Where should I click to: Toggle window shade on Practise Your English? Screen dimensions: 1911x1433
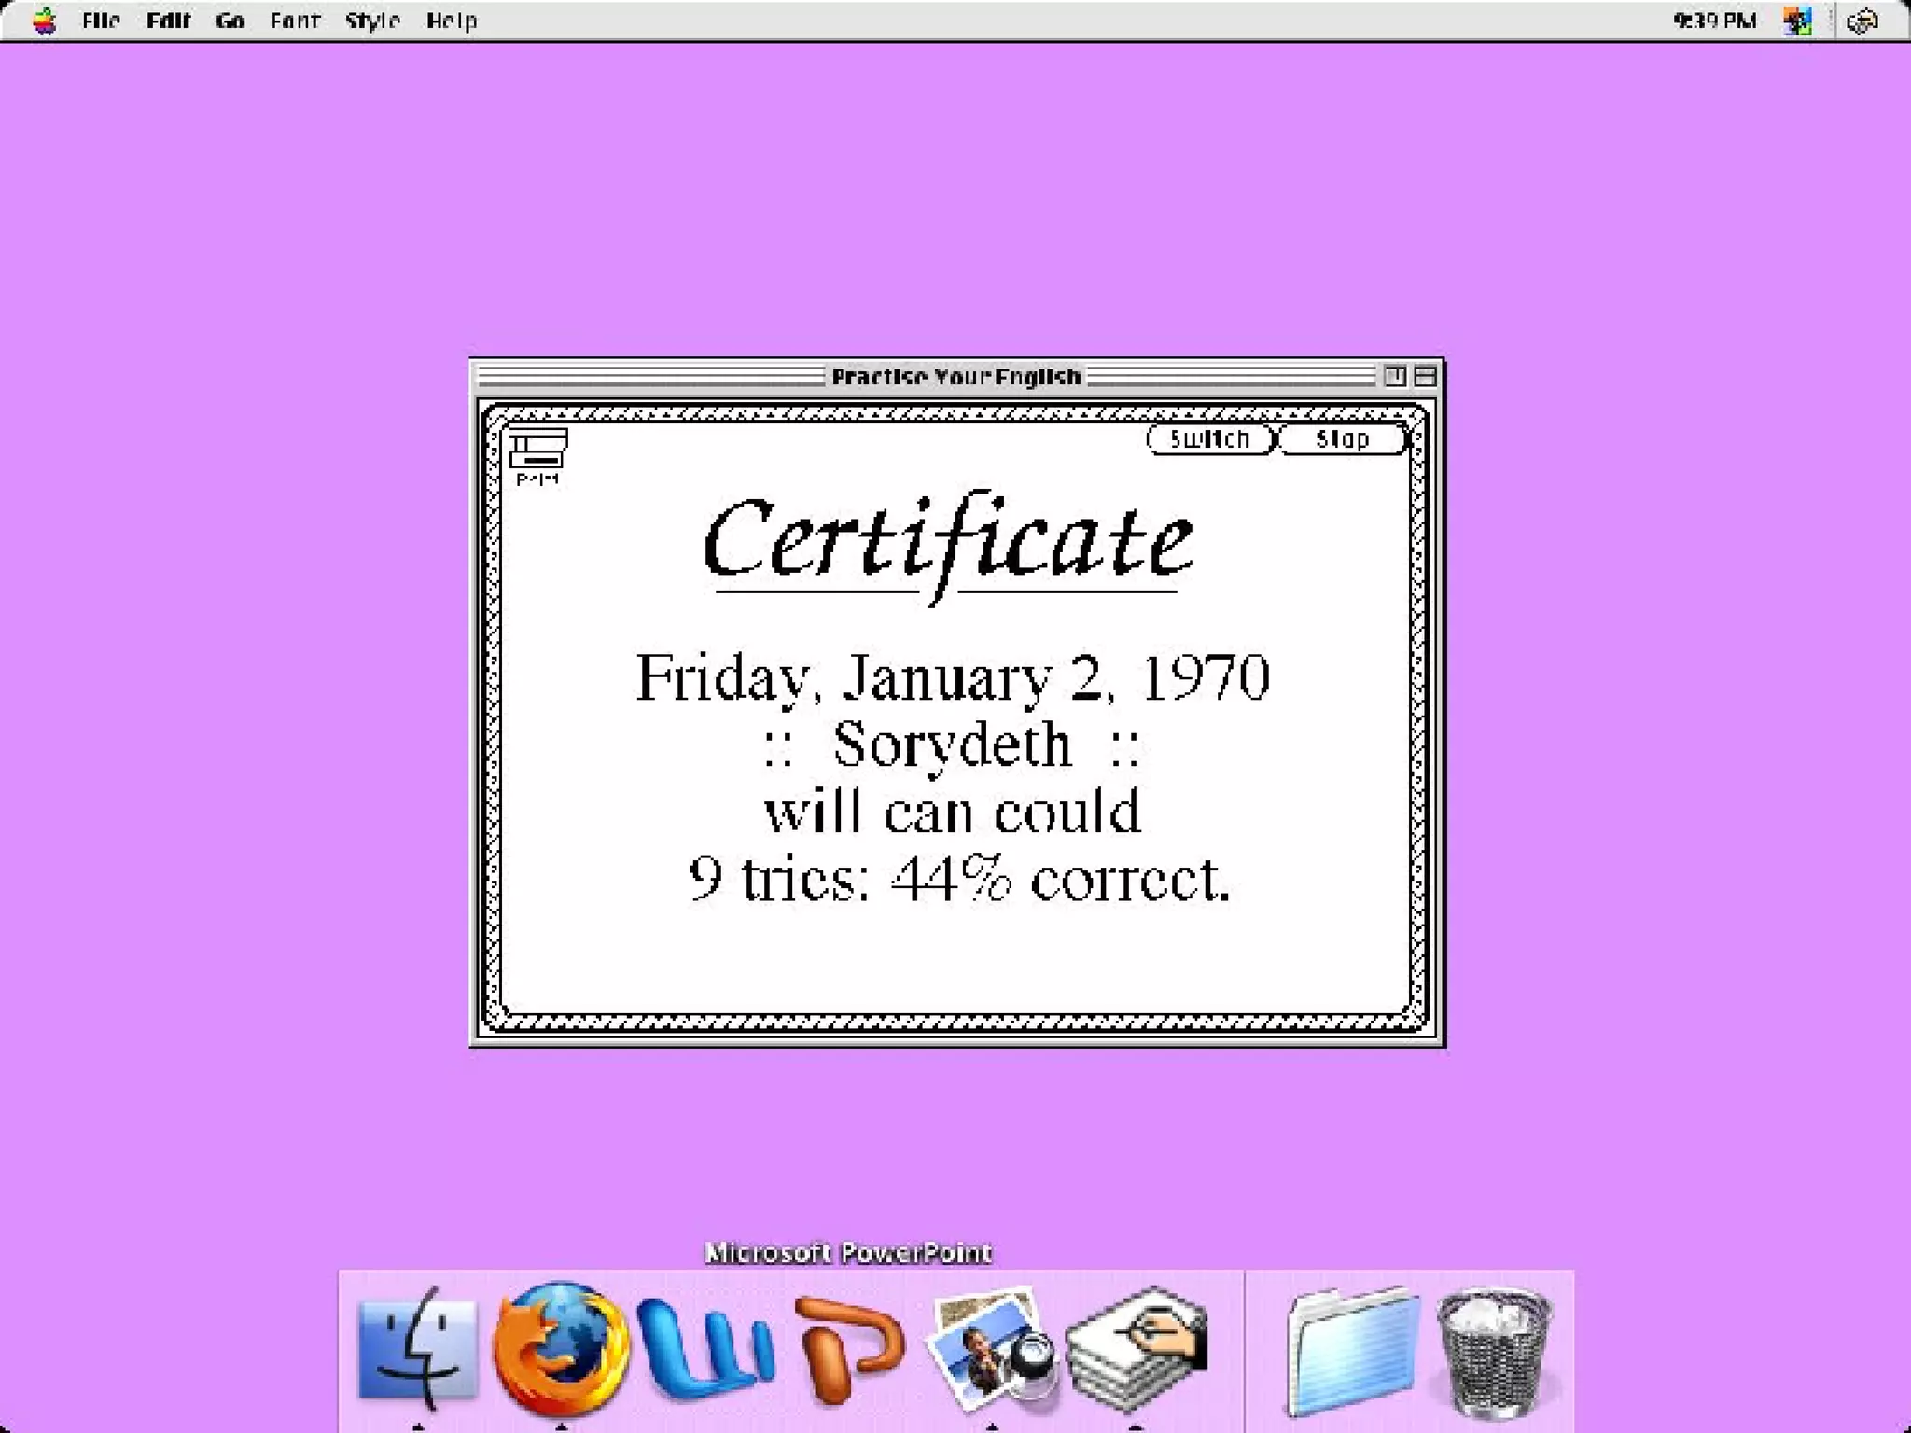[x=1425, y=376]
